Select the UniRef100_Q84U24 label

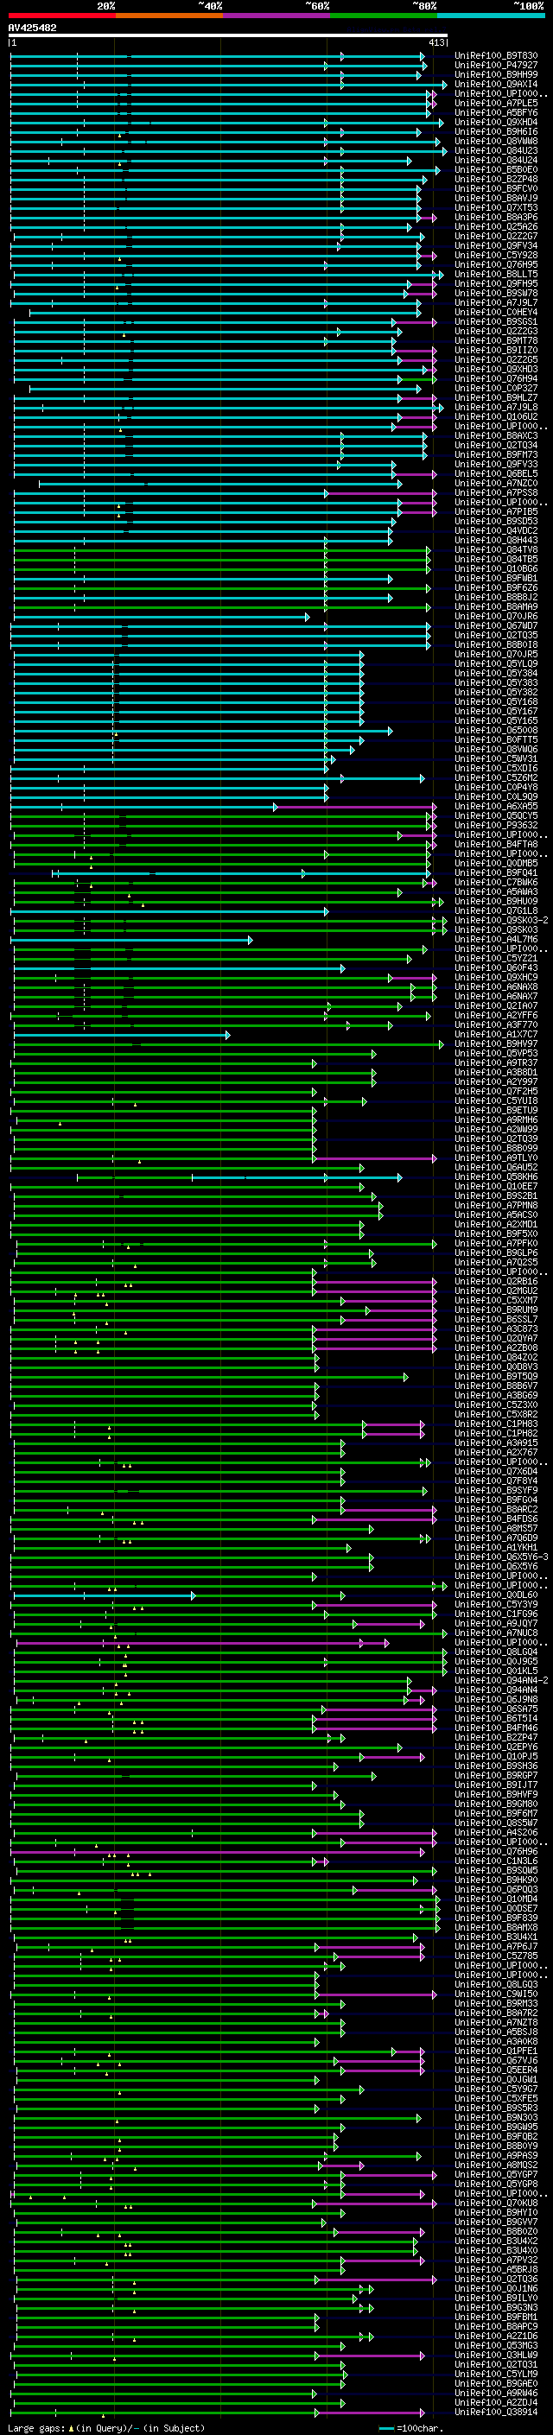(496, 160)
